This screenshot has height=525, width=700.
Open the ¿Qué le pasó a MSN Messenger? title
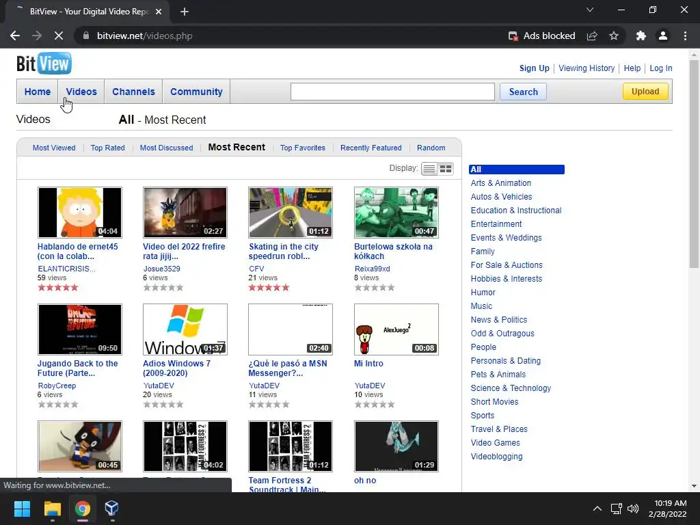point(288,368)
